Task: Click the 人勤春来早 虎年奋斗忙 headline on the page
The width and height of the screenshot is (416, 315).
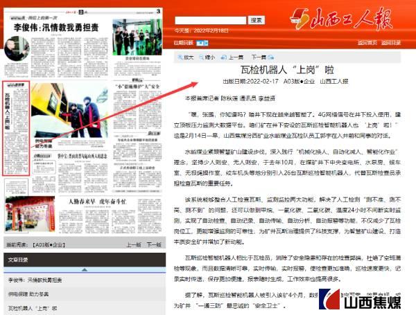Action: click(x=97, y=201)
